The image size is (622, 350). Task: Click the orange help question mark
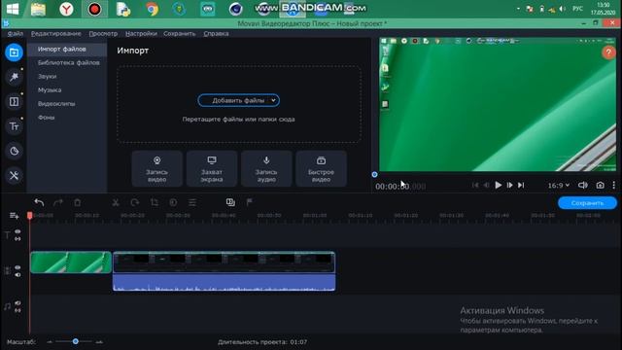pyautogui.click(x=608, y=52)
